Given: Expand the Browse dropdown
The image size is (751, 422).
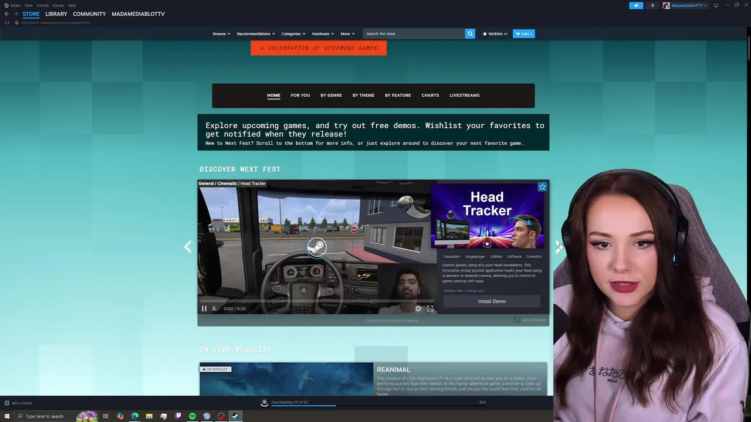Looking at the screenshot, I should click(x=221, y=34).
